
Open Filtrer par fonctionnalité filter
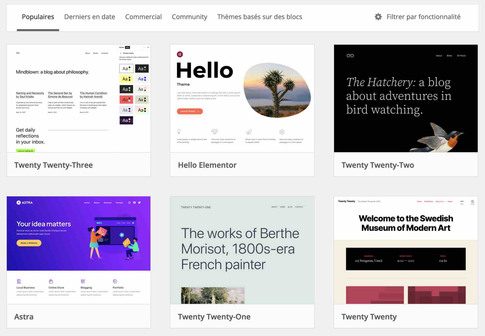click(x=418, y=17)
